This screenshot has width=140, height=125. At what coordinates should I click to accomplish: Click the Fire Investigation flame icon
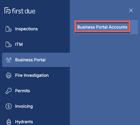click(x=9, y=75)
